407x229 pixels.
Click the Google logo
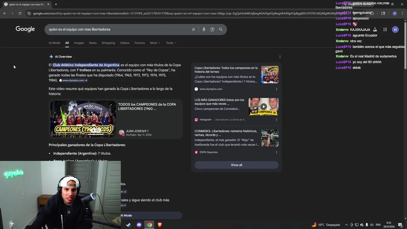(25, 29)
